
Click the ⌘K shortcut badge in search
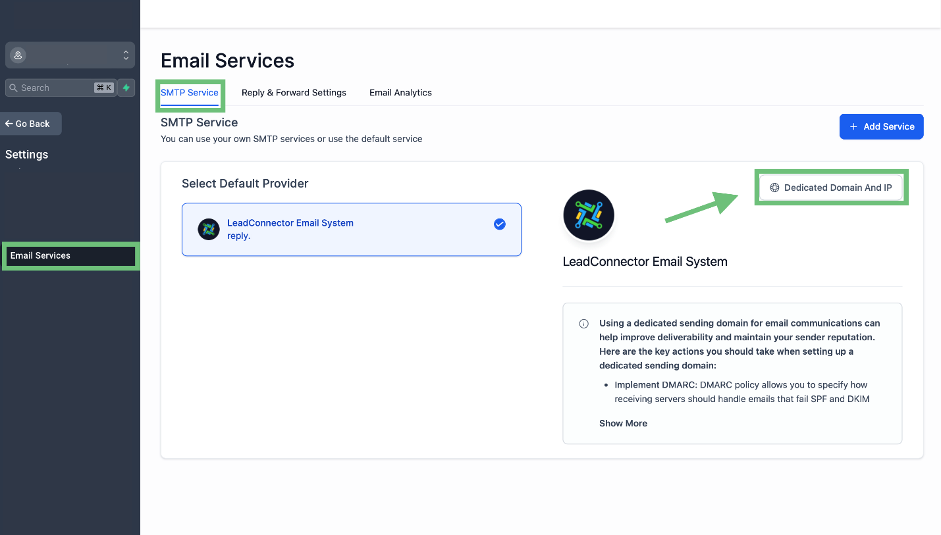[104, 88]
